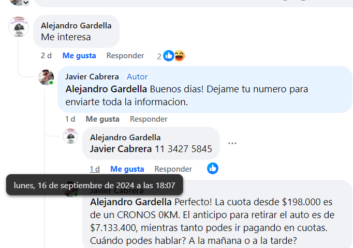Like the 'Me interesa' comment via Me gusta
Screen dimensions: 353x248
79,56
